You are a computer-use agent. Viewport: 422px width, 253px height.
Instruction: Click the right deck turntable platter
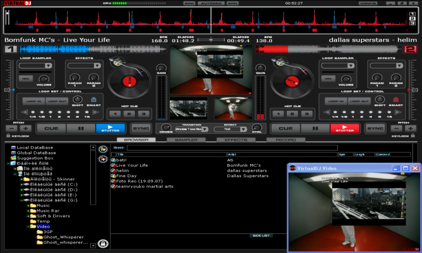click(292, 81)
